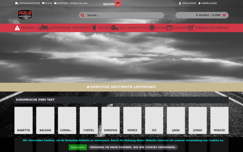The image size is (243, 152).
Task: Open the Europäische Zweitakter menu
Action: tap(65, 28)
